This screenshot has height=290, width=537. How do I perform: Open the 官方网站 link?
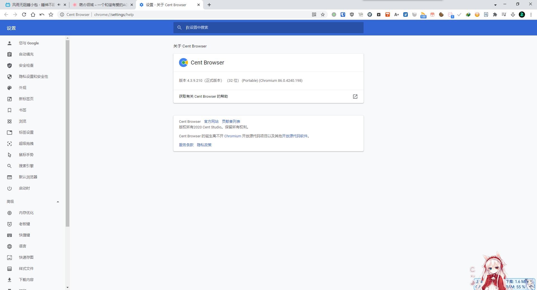click(211, 121)
